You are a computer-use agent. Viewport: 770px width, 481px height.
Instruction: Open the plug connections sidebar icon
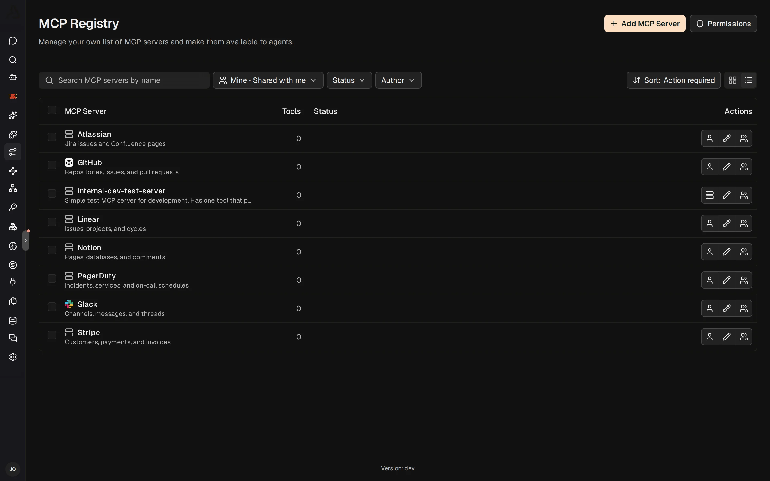13,282
